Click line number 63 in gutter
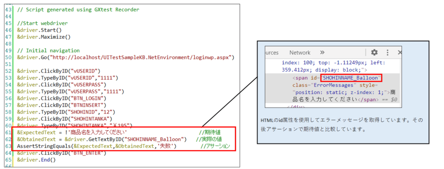The width and height of the screenshot is (444, 169). pos(8,146)
